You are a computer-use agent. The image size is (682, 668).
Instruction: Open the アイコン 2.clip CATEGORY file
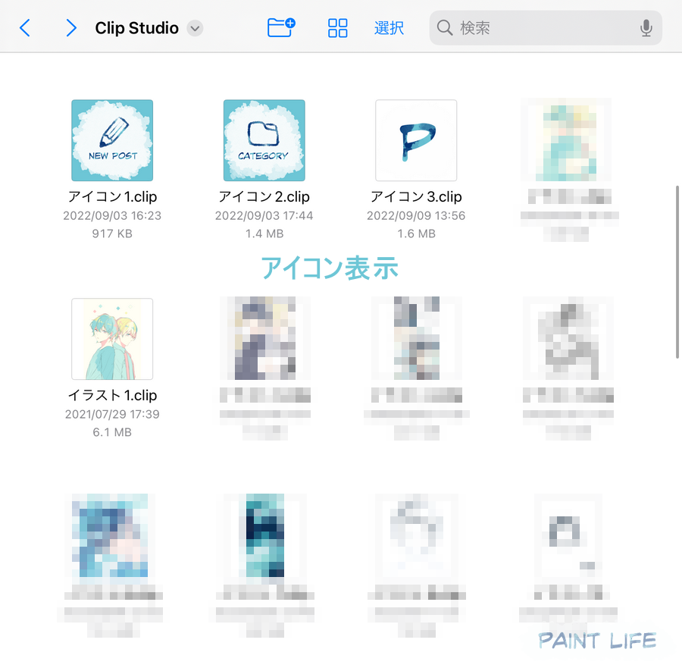tap(264, 140)
